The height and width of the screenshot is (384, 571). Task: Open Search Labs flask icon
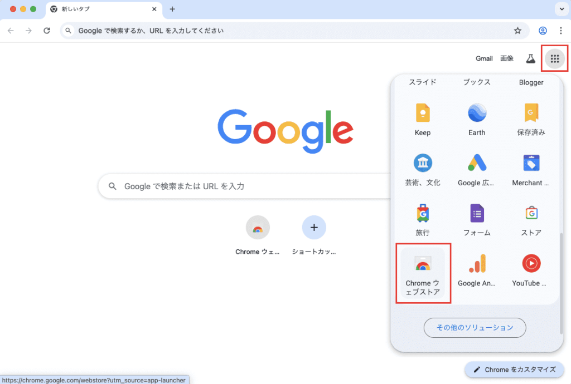531,58
